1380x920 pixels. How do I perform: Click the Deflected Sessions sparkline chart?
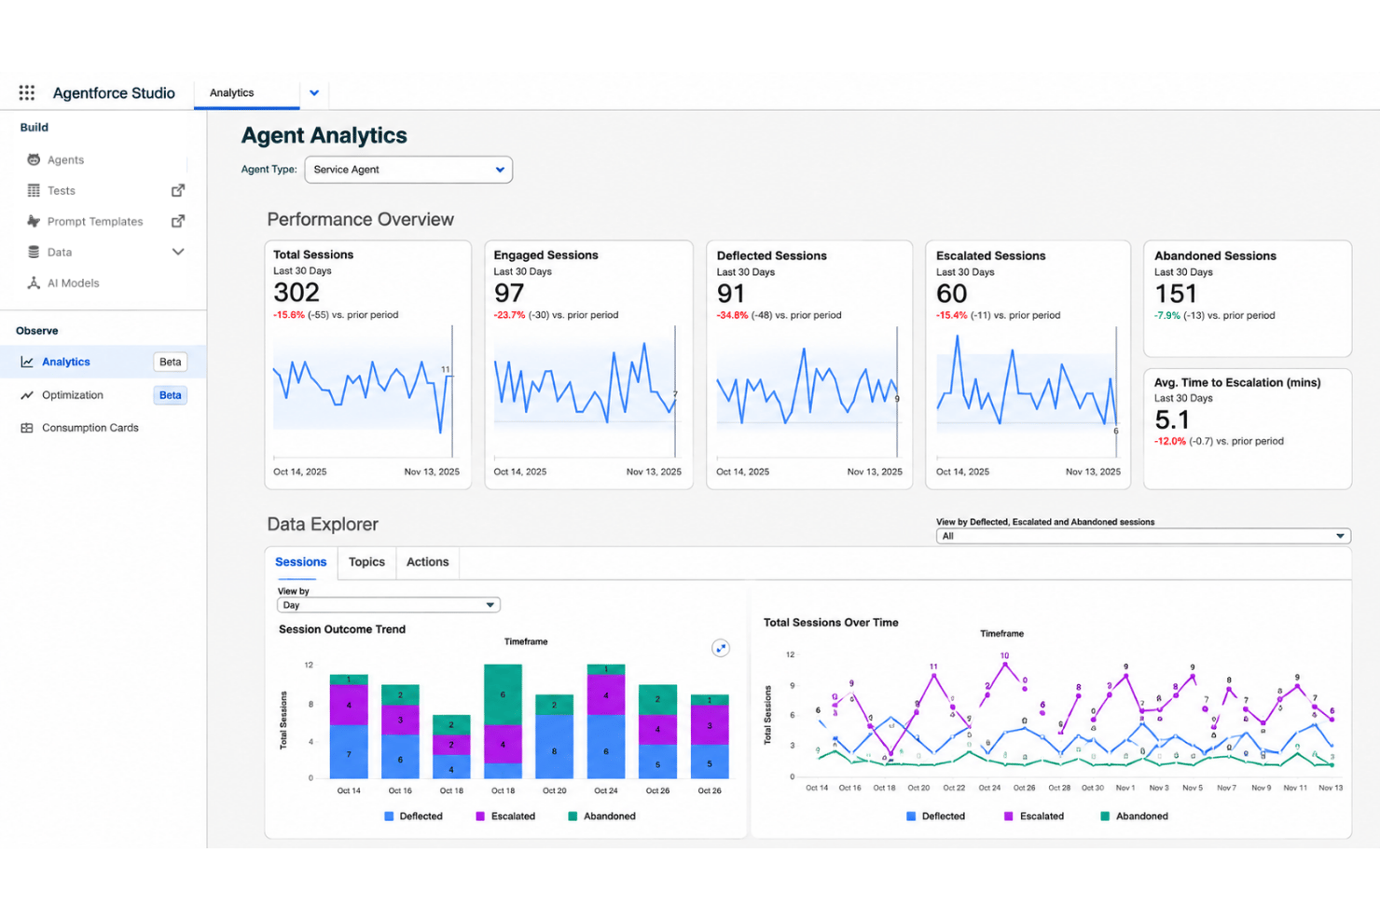pyautogui.click(x=808, y=391)
